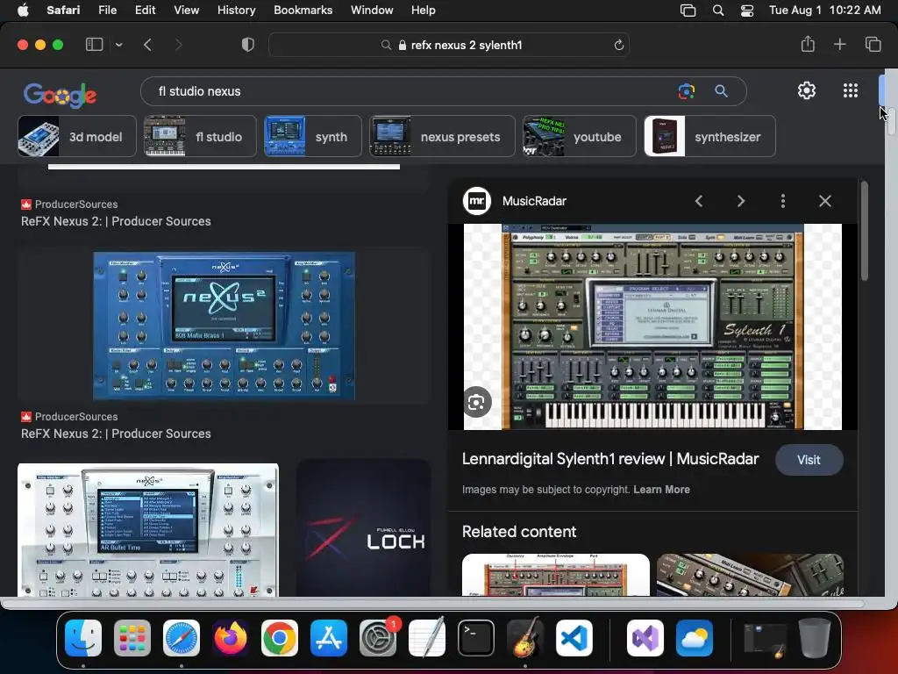Open the first related content synth diagram

555,575
